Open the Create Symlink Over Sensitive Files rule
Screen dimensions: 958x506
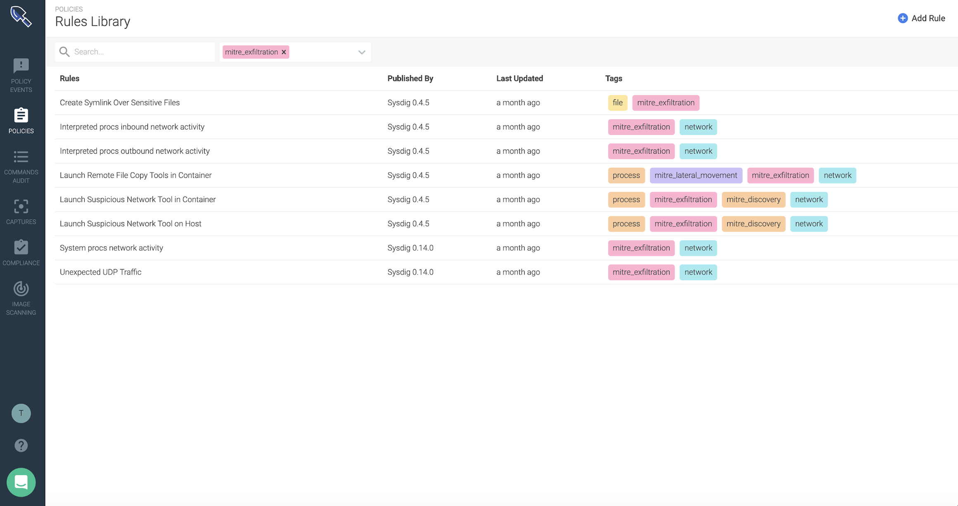pos(120,102)
